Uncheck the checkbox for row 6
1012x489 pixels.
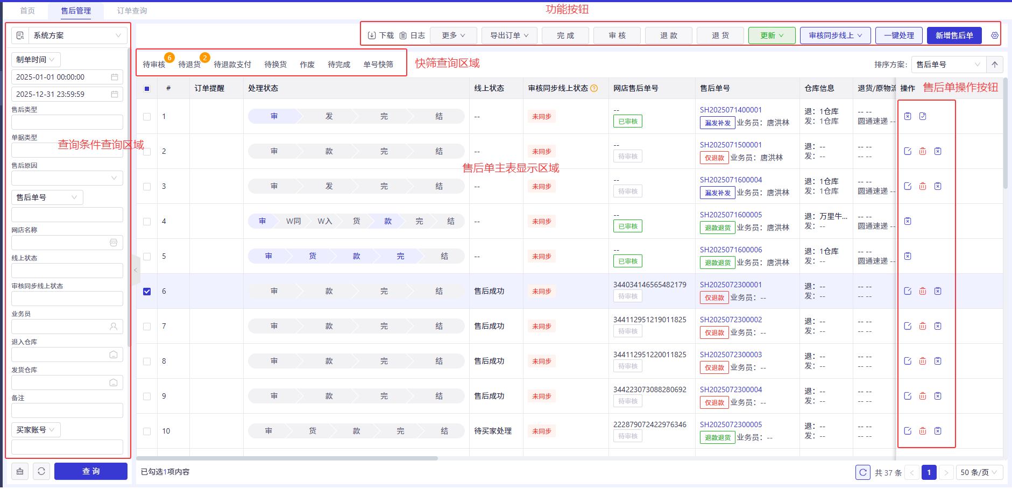pyautogui.click(x=147, y=292)
